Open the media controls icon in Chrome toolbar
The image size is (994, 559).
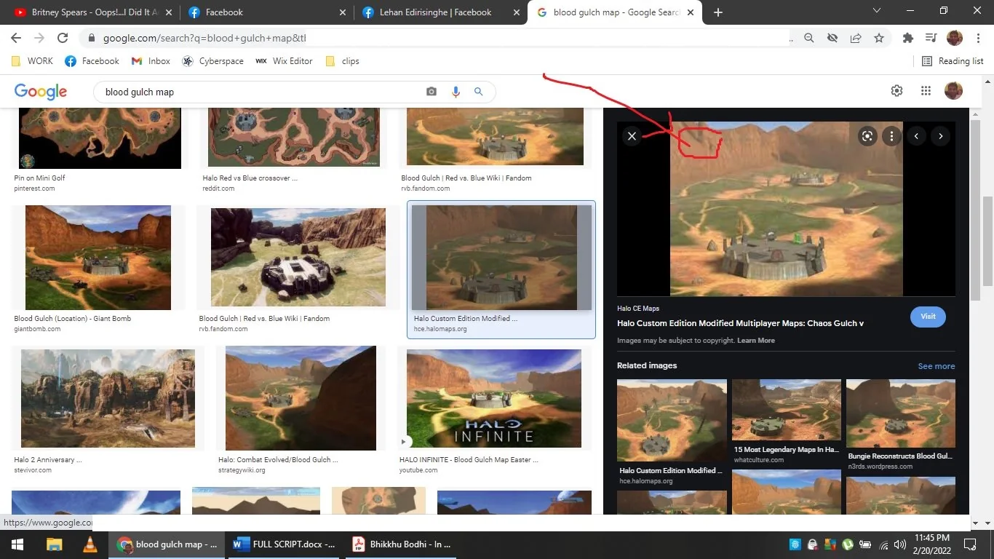(x=931, y=38)
